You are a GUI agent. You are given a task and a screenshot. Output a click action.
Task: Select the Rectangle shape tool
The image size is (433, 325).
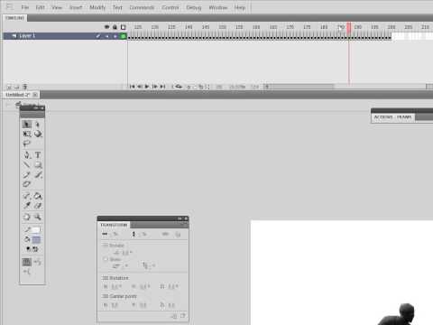click(38, 165)
